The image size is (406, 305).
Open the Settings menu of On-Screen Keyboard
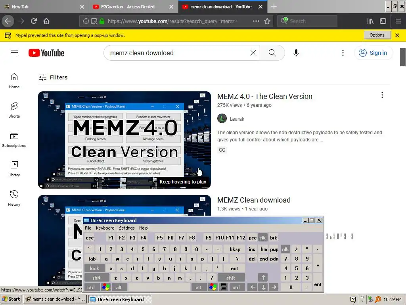(126, 228)
